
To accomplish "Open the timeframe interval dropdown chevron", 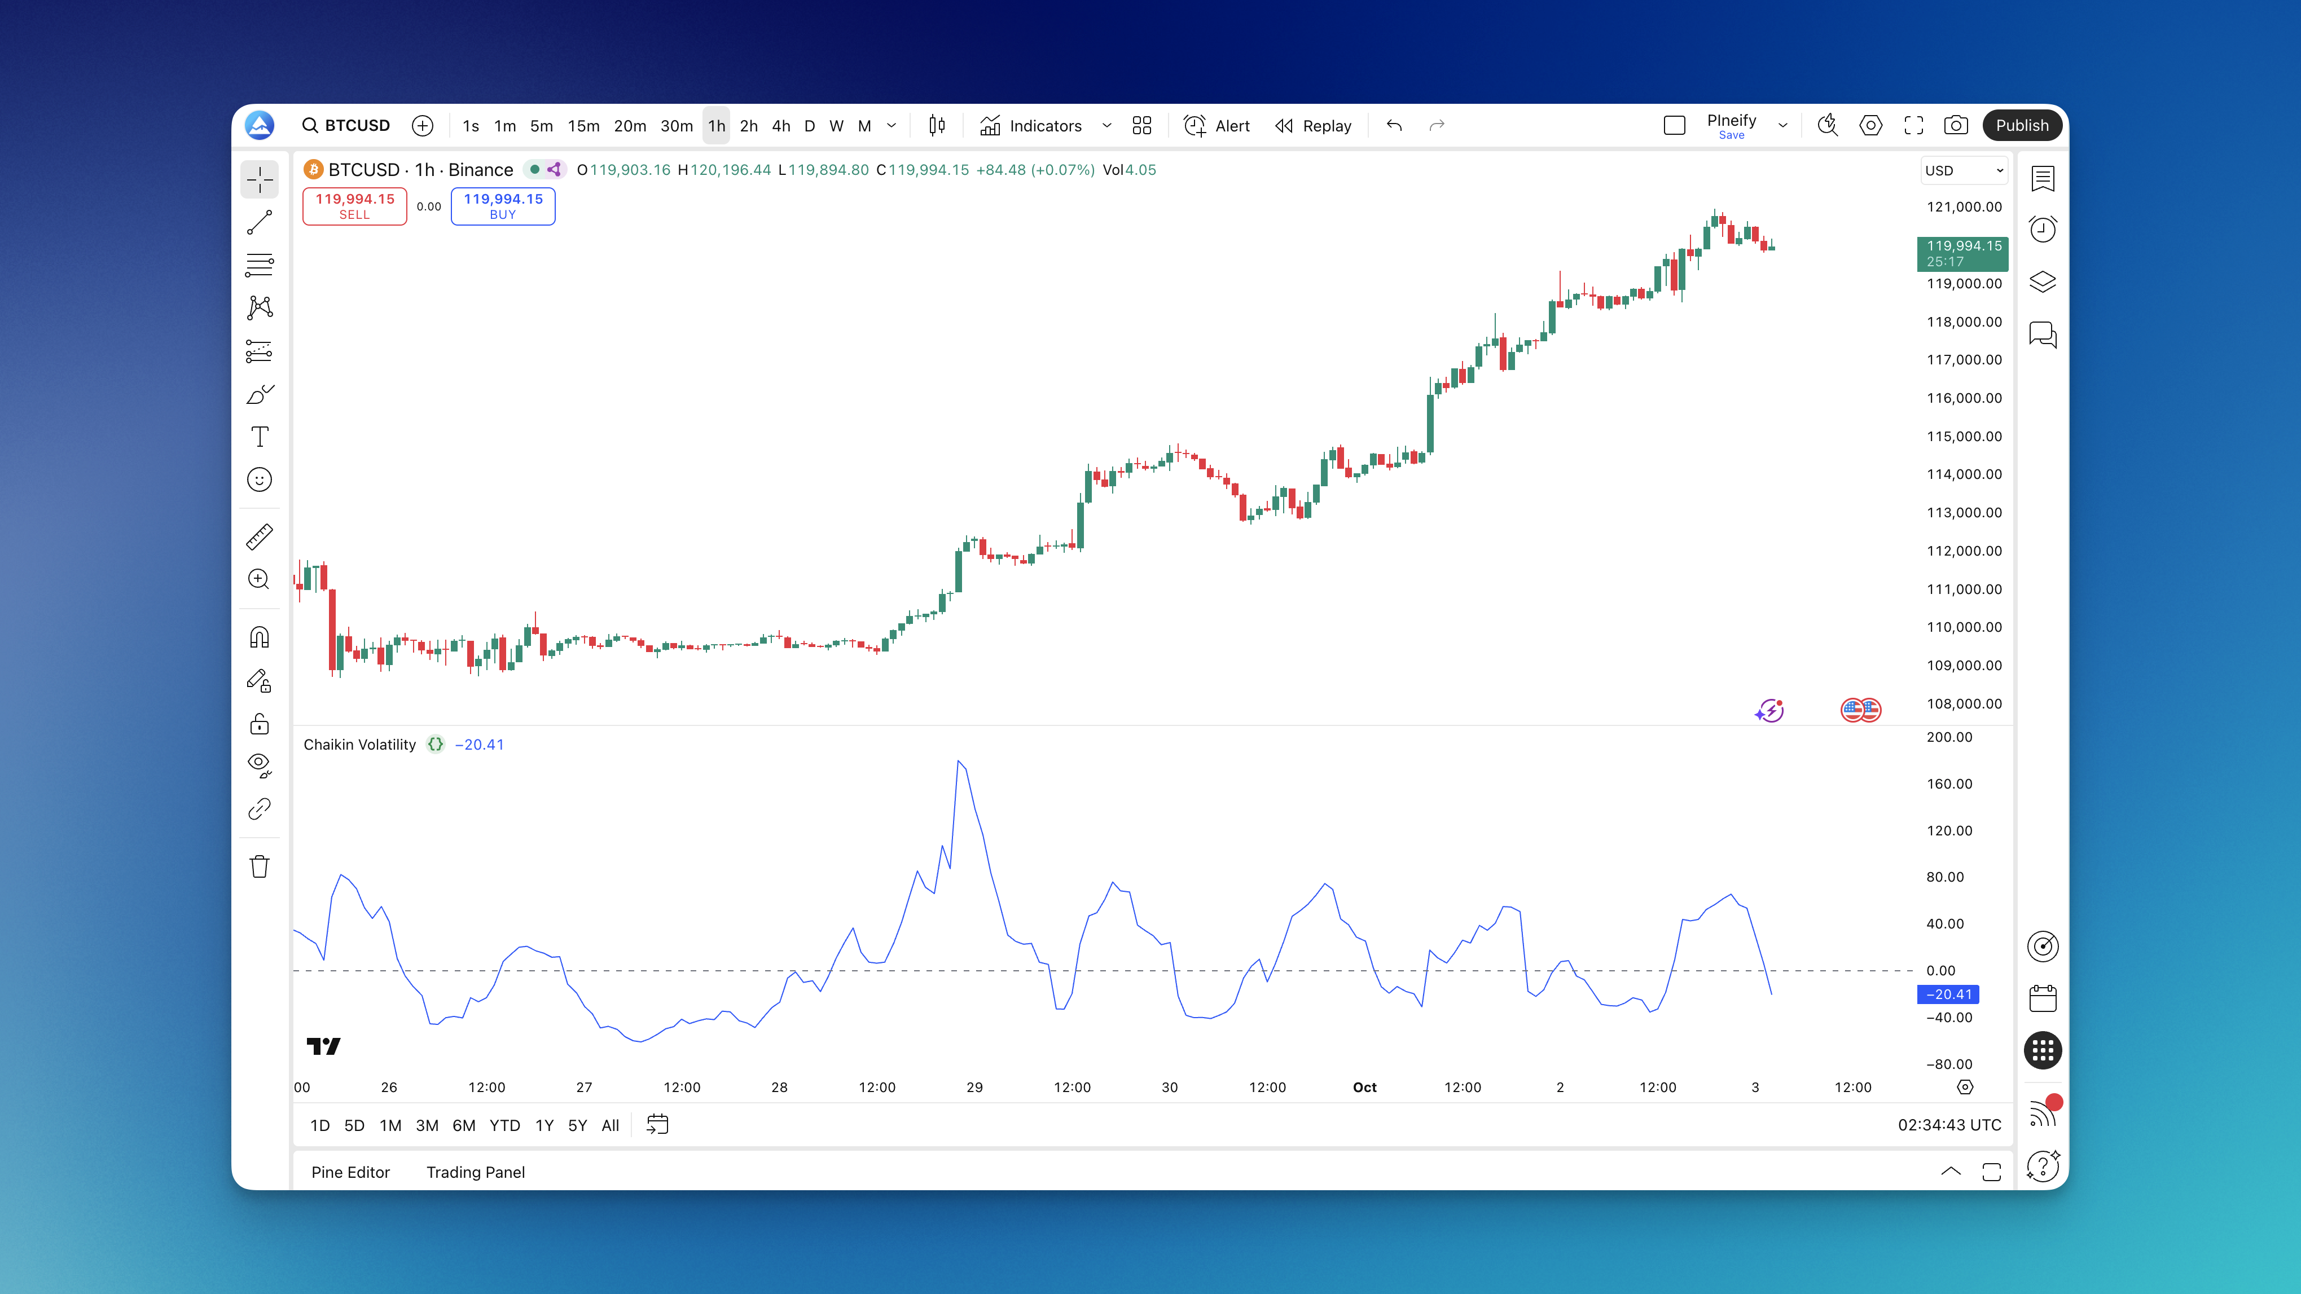I will pos(890,126).
